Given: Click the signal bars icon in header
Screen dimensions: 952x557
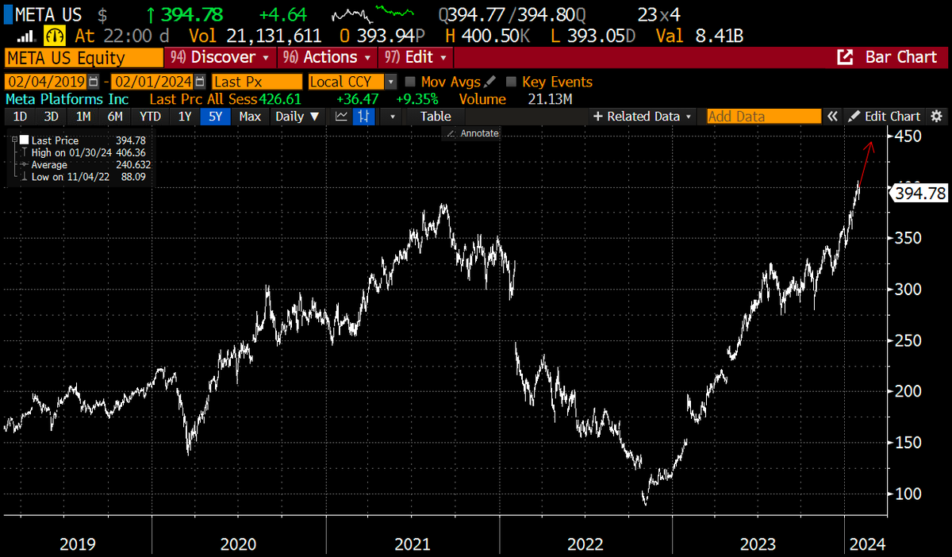Looking at the screenshot, I should [x=25, y=36].
